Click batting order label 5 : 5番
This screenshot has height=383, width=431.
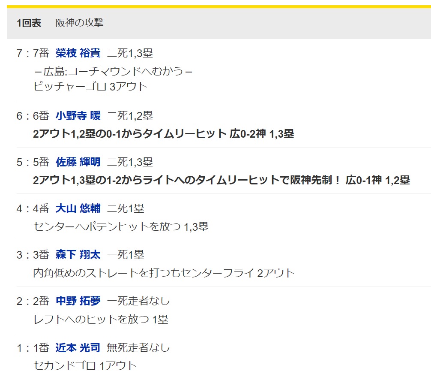coord(33,162)
